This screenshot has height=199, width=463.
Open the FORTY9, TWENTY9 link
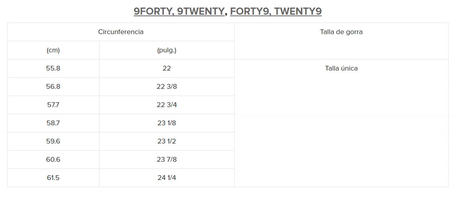(276, 11)
